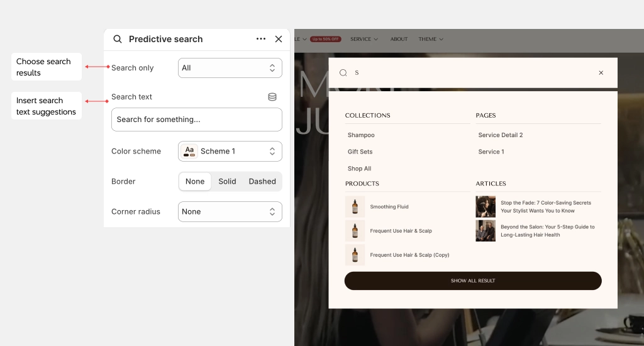Click the Scheme 1 Aa color swatch

coord(189,151)
